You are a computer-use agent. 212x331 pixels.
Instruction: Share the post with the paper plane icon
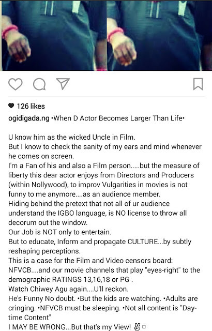click(x=63, y=84)
